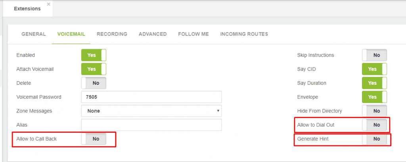Open the Advanced tab

click(153, 34)
